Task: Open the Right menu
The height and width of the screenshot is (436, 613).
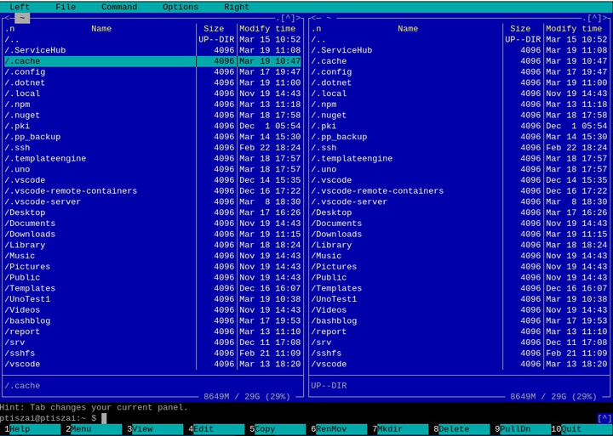Action: click(237, 7)
